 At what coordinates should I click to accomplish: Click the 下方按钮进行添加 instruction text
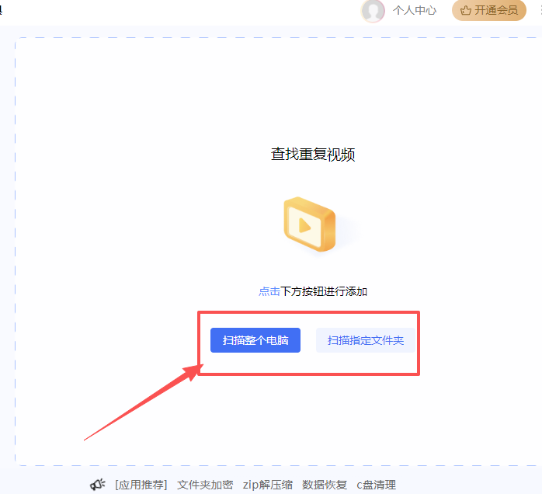pos(324,292)
